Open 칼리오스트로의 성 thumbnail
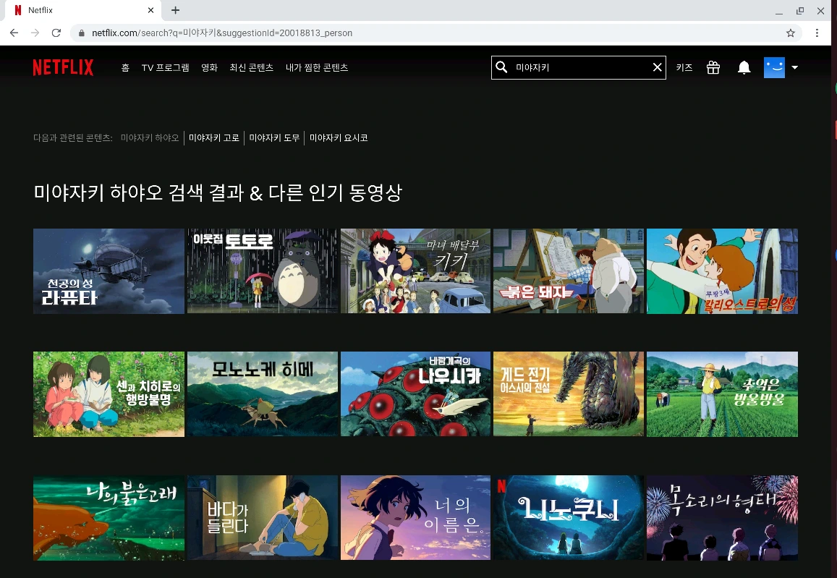The width and height of the screenshot is (837, 578). [x=722, y=271]
